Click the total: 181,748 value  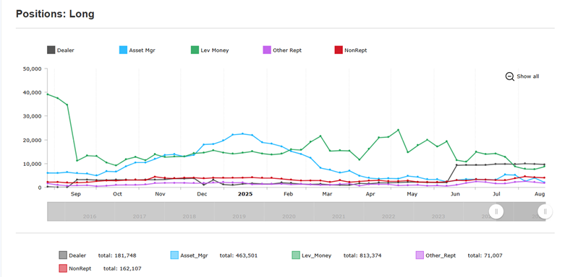[x=117, y=255]
